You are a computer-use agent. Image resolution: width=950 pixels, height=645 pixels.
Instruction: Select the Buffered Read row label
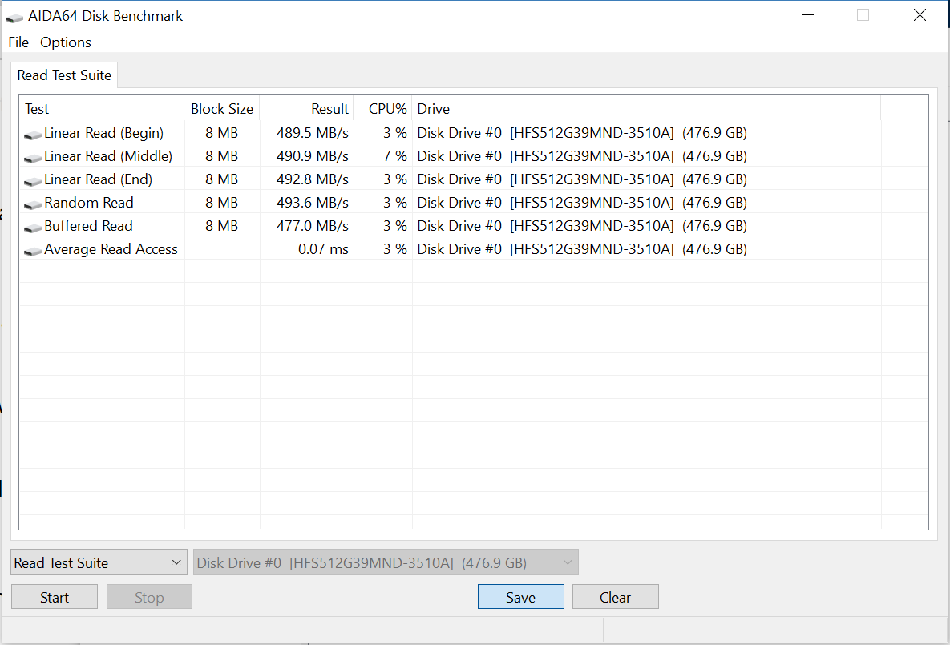point(88,226)
